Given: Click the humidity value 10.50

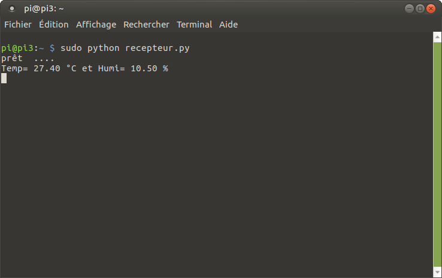Looking at the screenshot, I should pos(144,68).
